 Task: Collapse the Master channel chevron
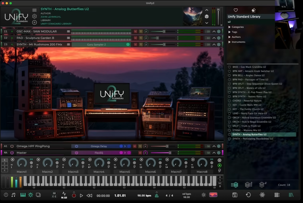pyautogui.click(x=214, y=153)
